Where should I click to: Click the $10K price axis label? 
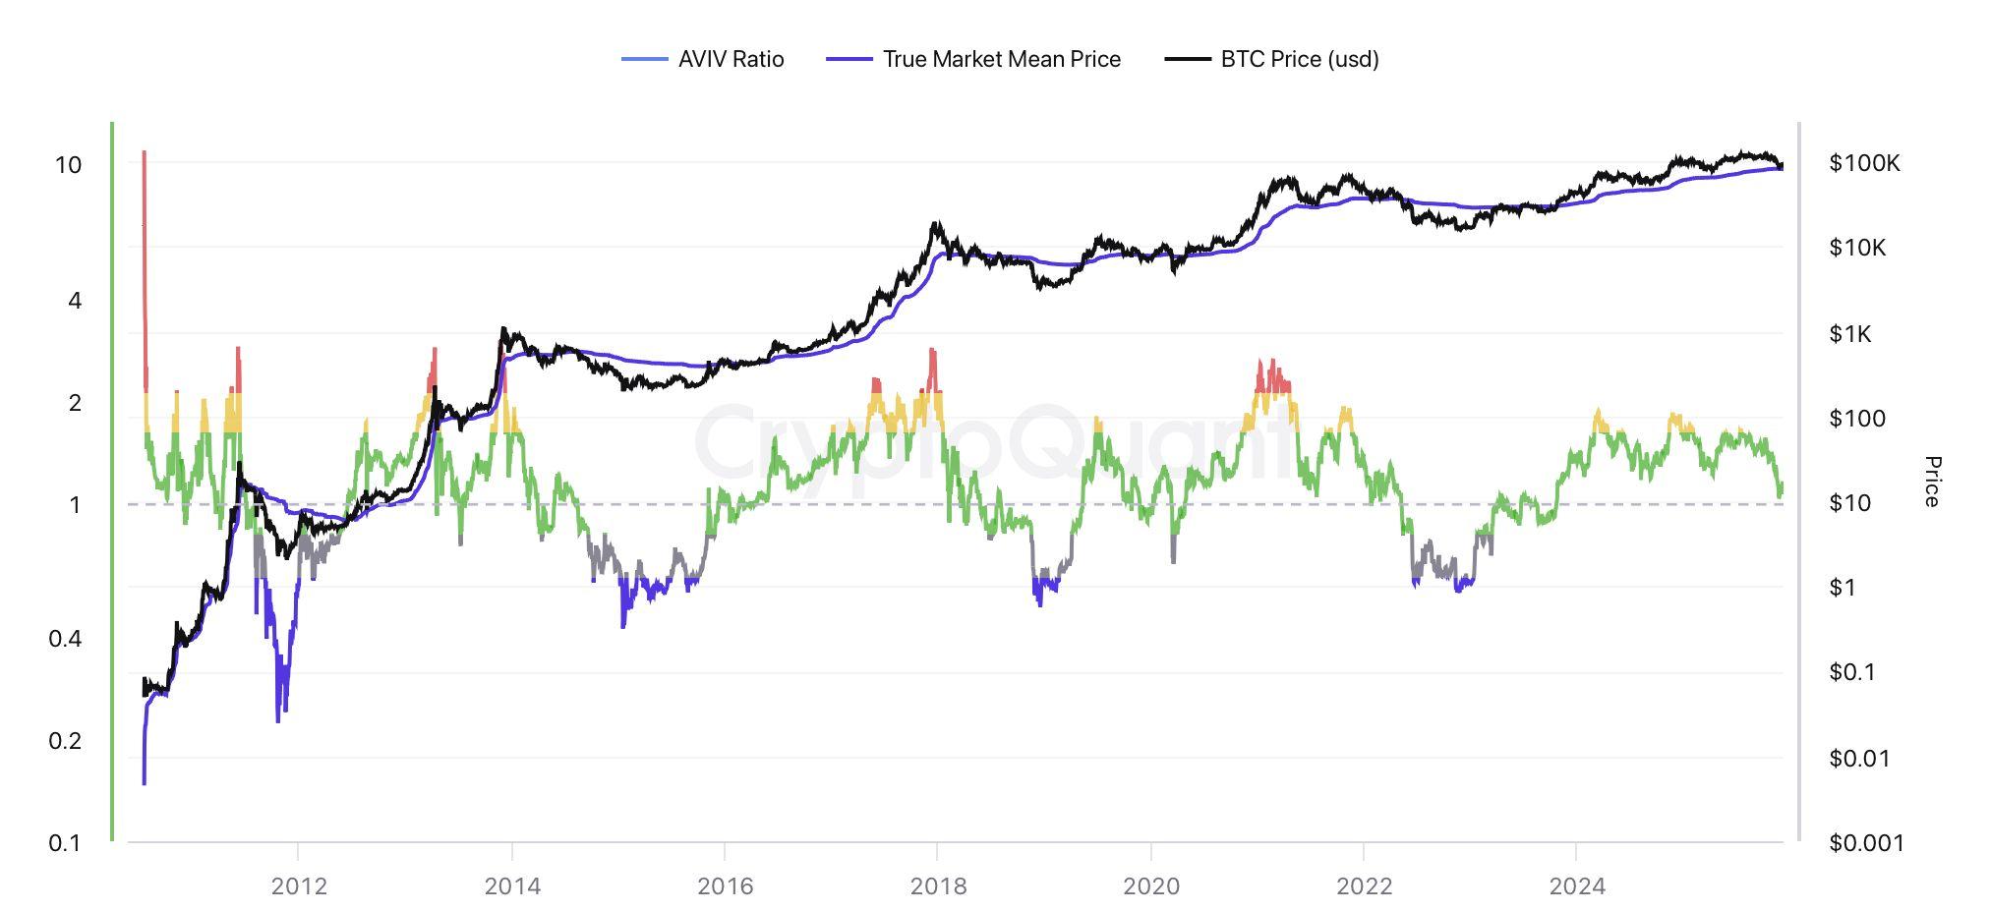click(1857, 248)
